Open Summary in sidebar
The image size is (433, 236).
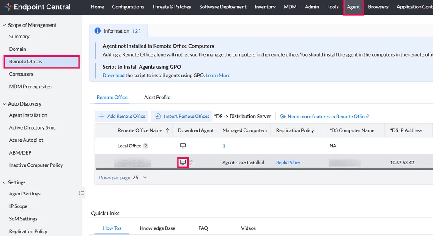(x=19, y=36)
